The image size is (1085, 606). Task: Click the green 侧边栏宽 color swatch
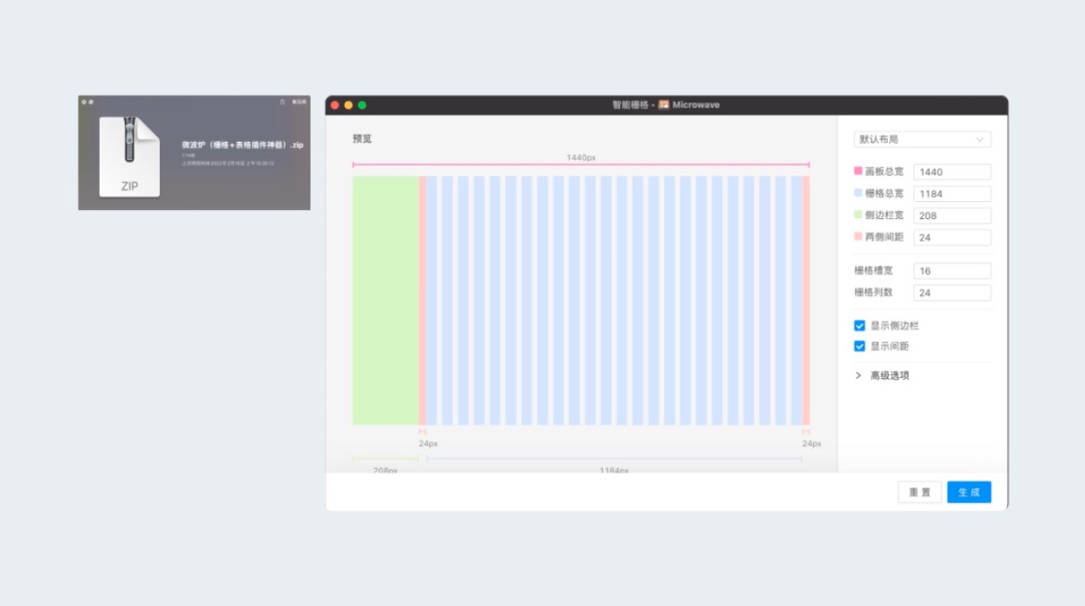pos(858,215)
